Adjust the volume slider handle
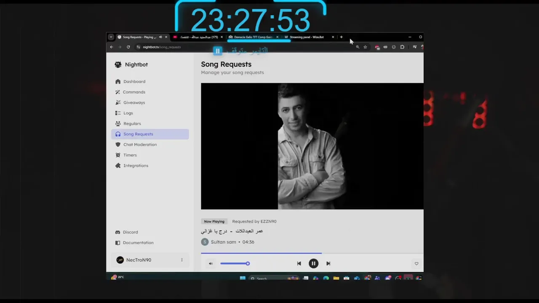The width and height of the screenshot is (539, 303). point(248,263)
